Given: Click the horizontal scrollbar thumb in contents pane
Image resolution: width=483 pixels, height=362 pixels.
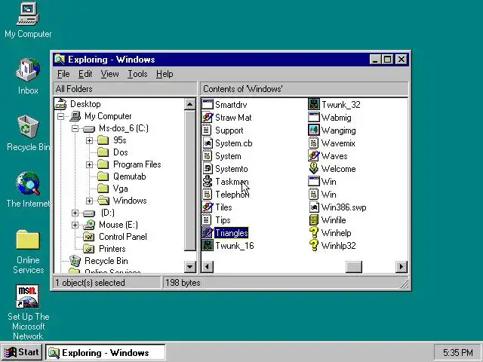Looking at the screenshot, I should [354, 266].
